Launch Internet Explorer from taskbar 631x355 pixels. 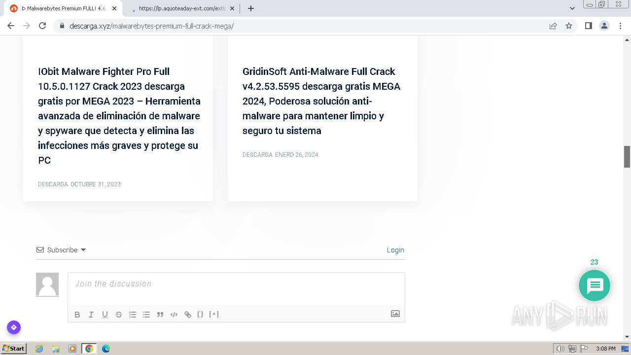39,349
